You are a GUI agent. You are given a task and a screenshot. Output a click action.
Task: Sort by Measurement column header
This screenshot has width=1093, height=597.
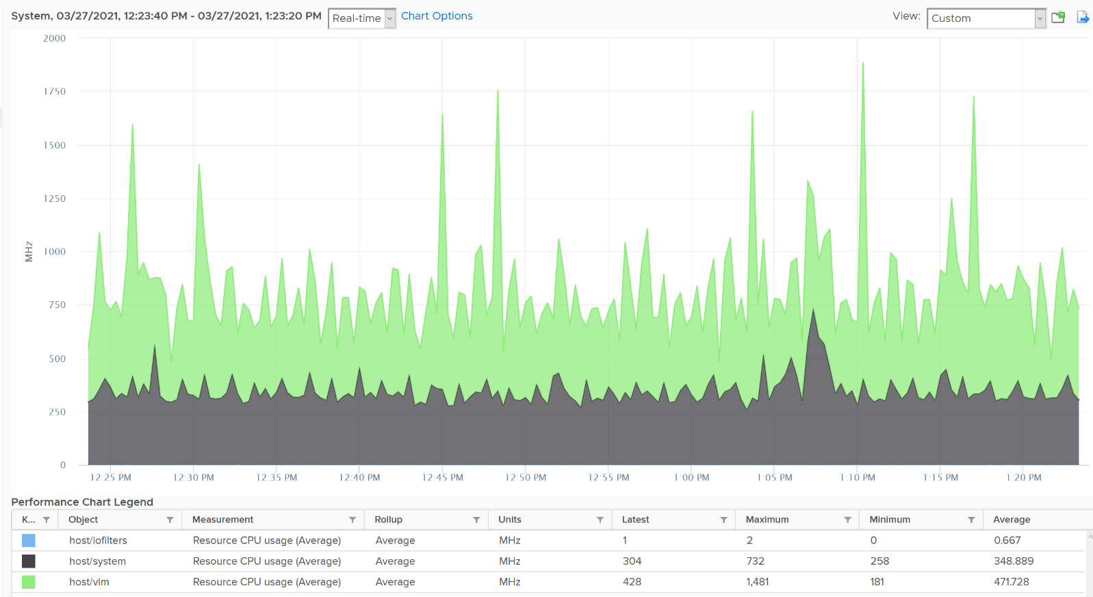pyautogui.click(x=223, y=520)
